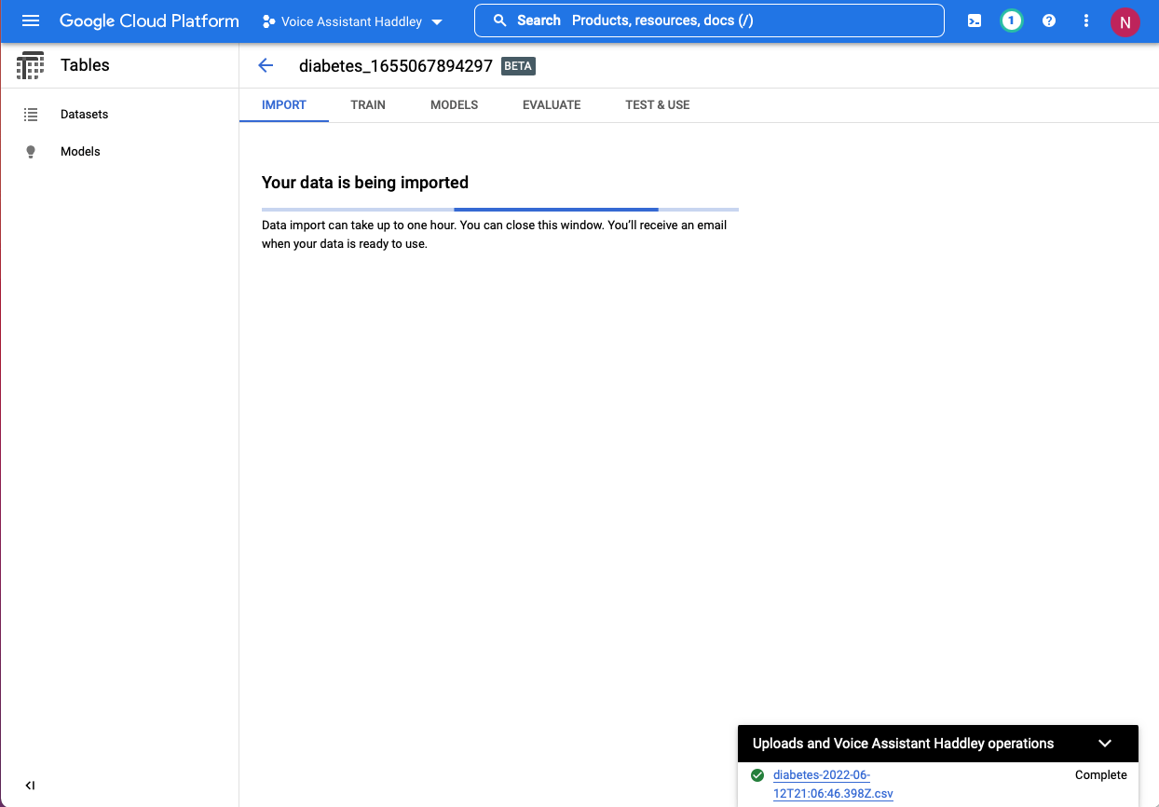Open the main hamburger navigation menu

click(31, 21)
